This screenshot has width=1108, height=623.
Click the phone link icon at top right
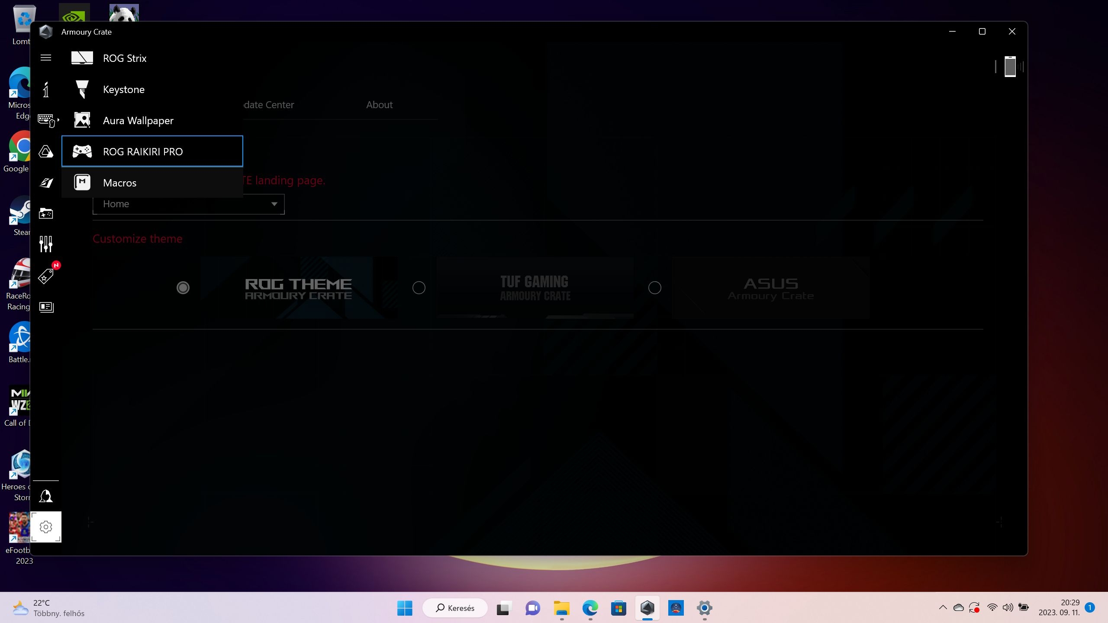1010,67
